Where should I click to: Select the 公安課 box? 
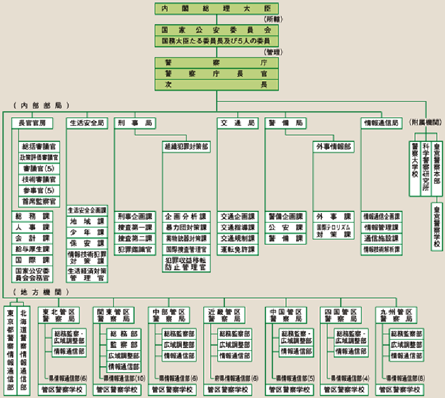[x=285, y=228]
